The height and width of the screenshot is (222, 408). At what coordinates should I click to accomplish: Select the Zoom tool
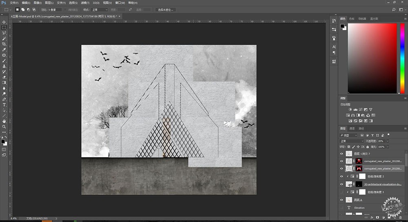(4, 127)
